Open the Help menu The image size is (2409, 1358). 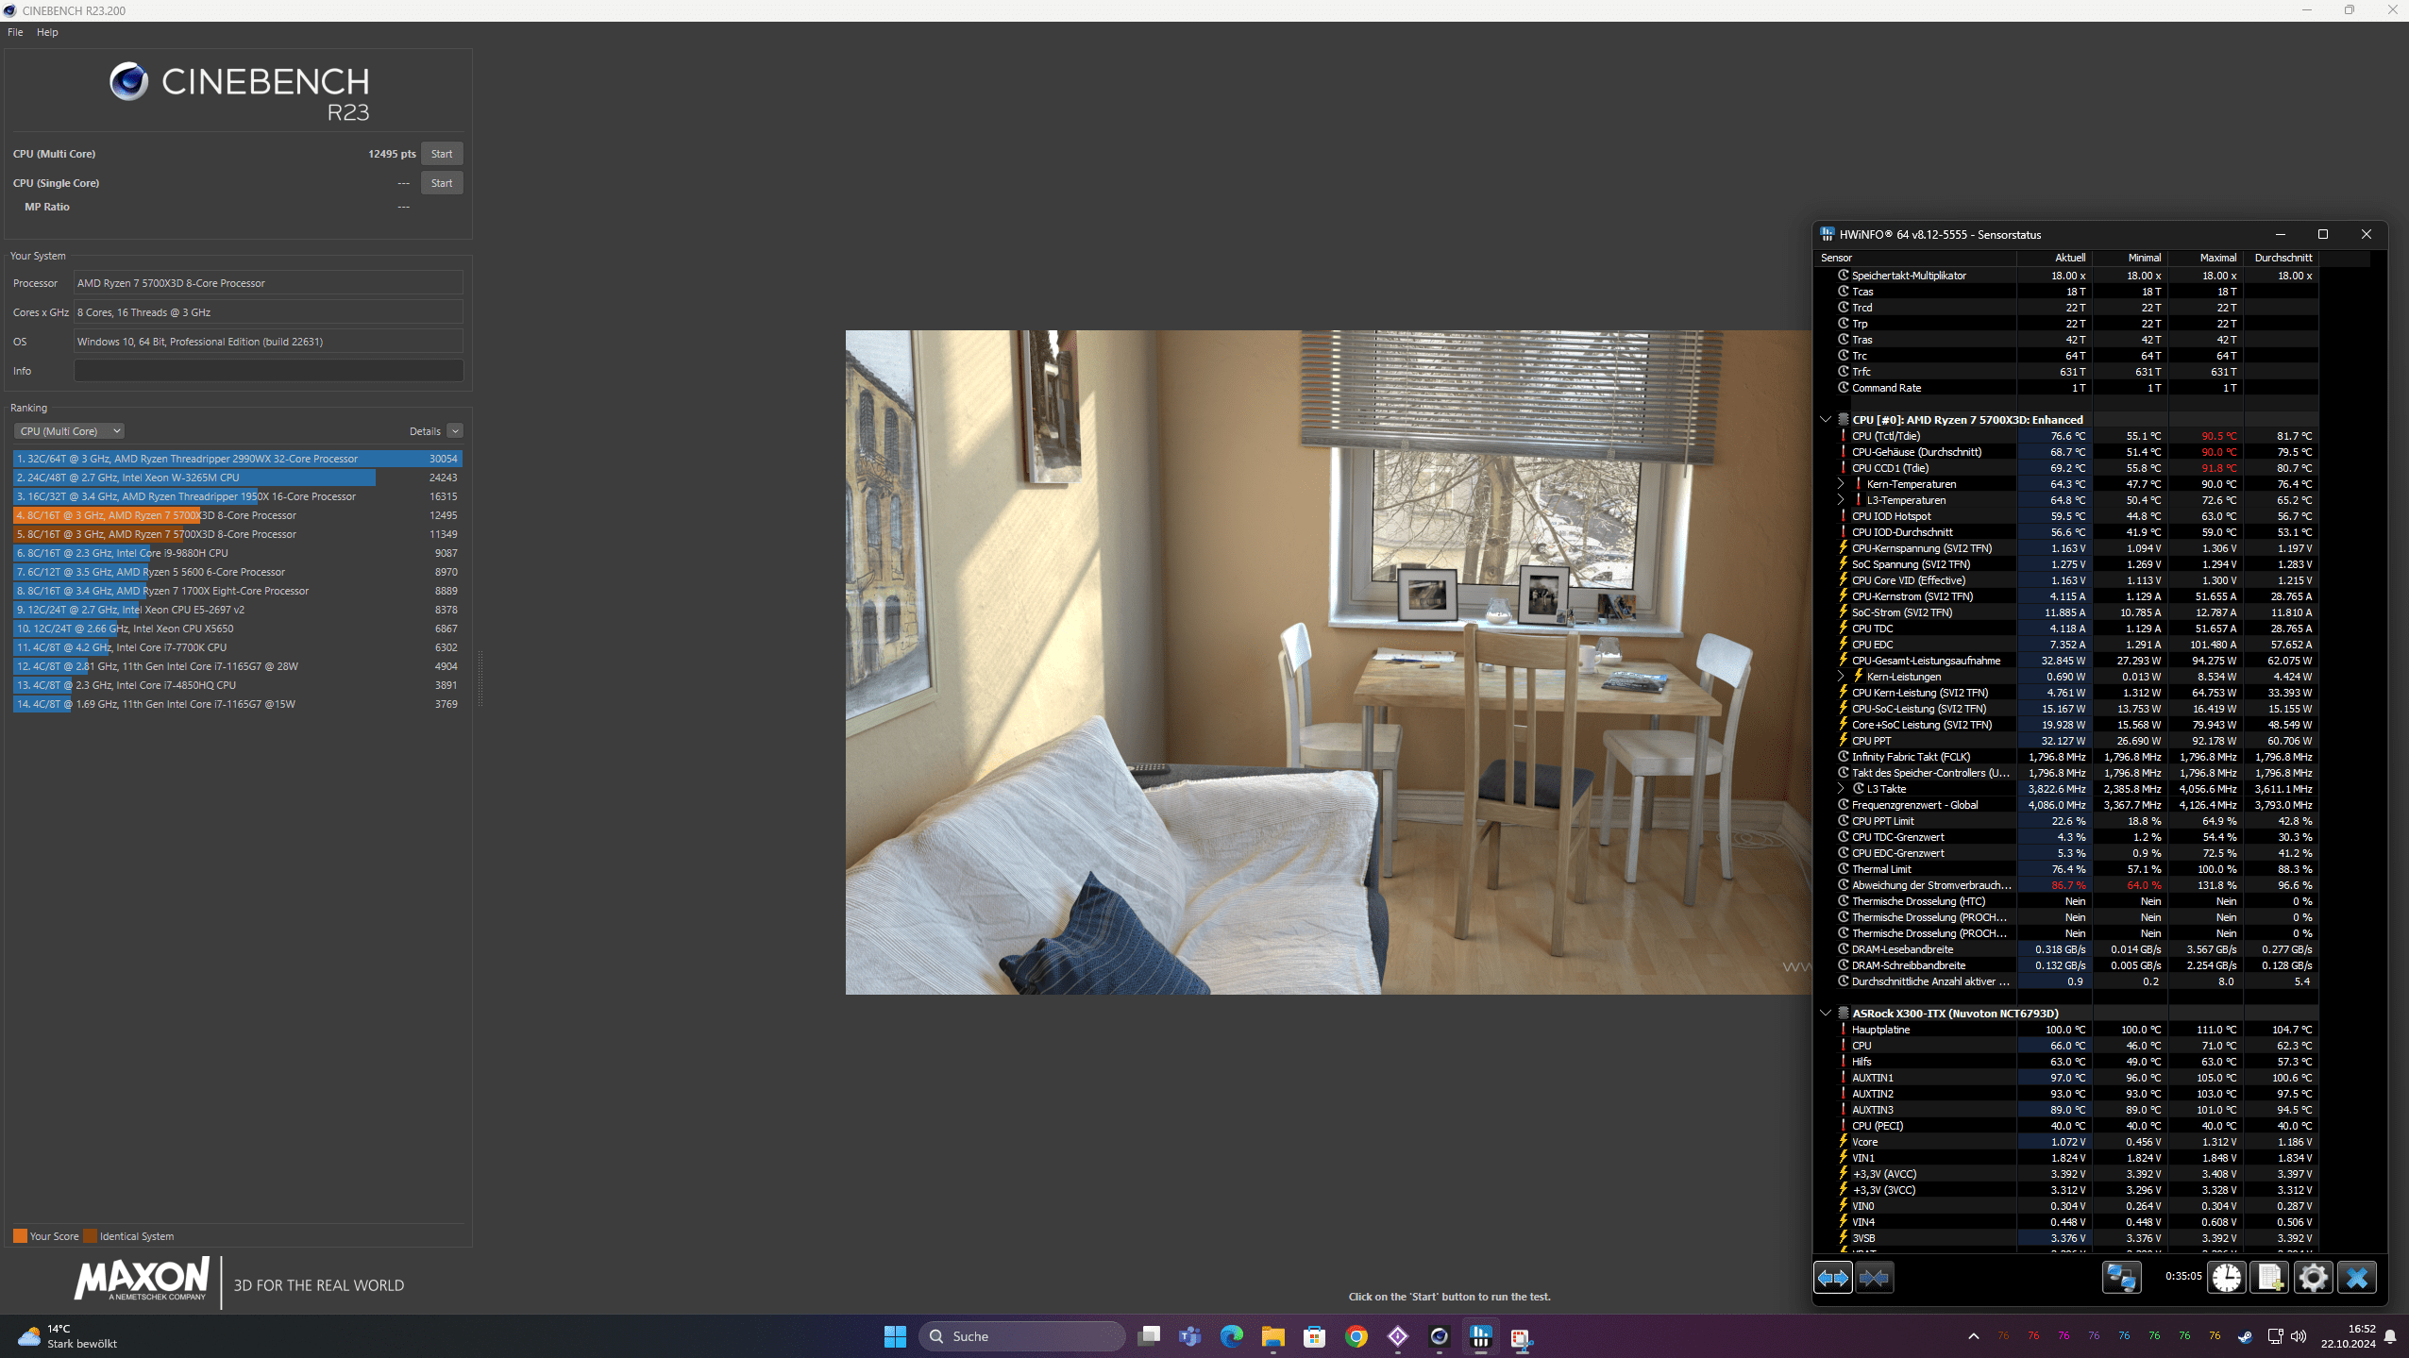(47, 32)
